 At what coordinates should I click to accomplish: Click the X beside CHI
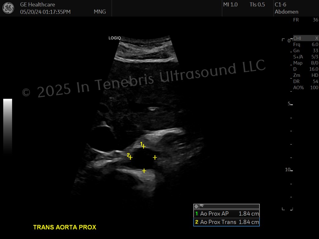point(317,38)
